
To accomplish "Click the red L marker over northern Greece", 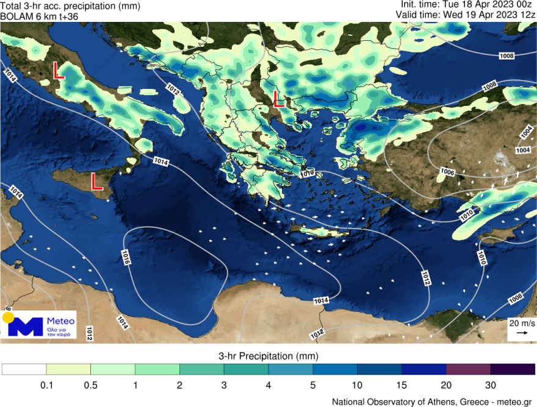I will tap(278, 99).
